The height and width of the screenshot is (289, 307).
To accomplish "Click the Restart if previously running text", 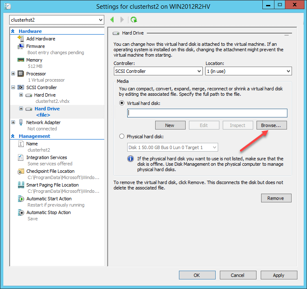I will tap(56, 205).
